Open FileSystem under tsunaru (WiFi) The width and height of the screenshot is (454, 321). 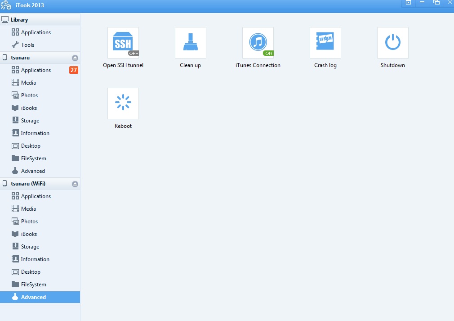click(40, 285)
